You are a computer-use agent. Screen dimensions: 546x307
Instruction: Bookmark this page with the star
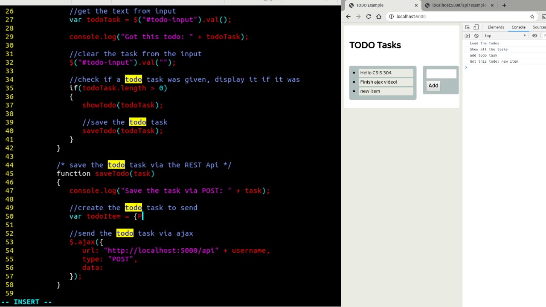click(x=532, y=17)
